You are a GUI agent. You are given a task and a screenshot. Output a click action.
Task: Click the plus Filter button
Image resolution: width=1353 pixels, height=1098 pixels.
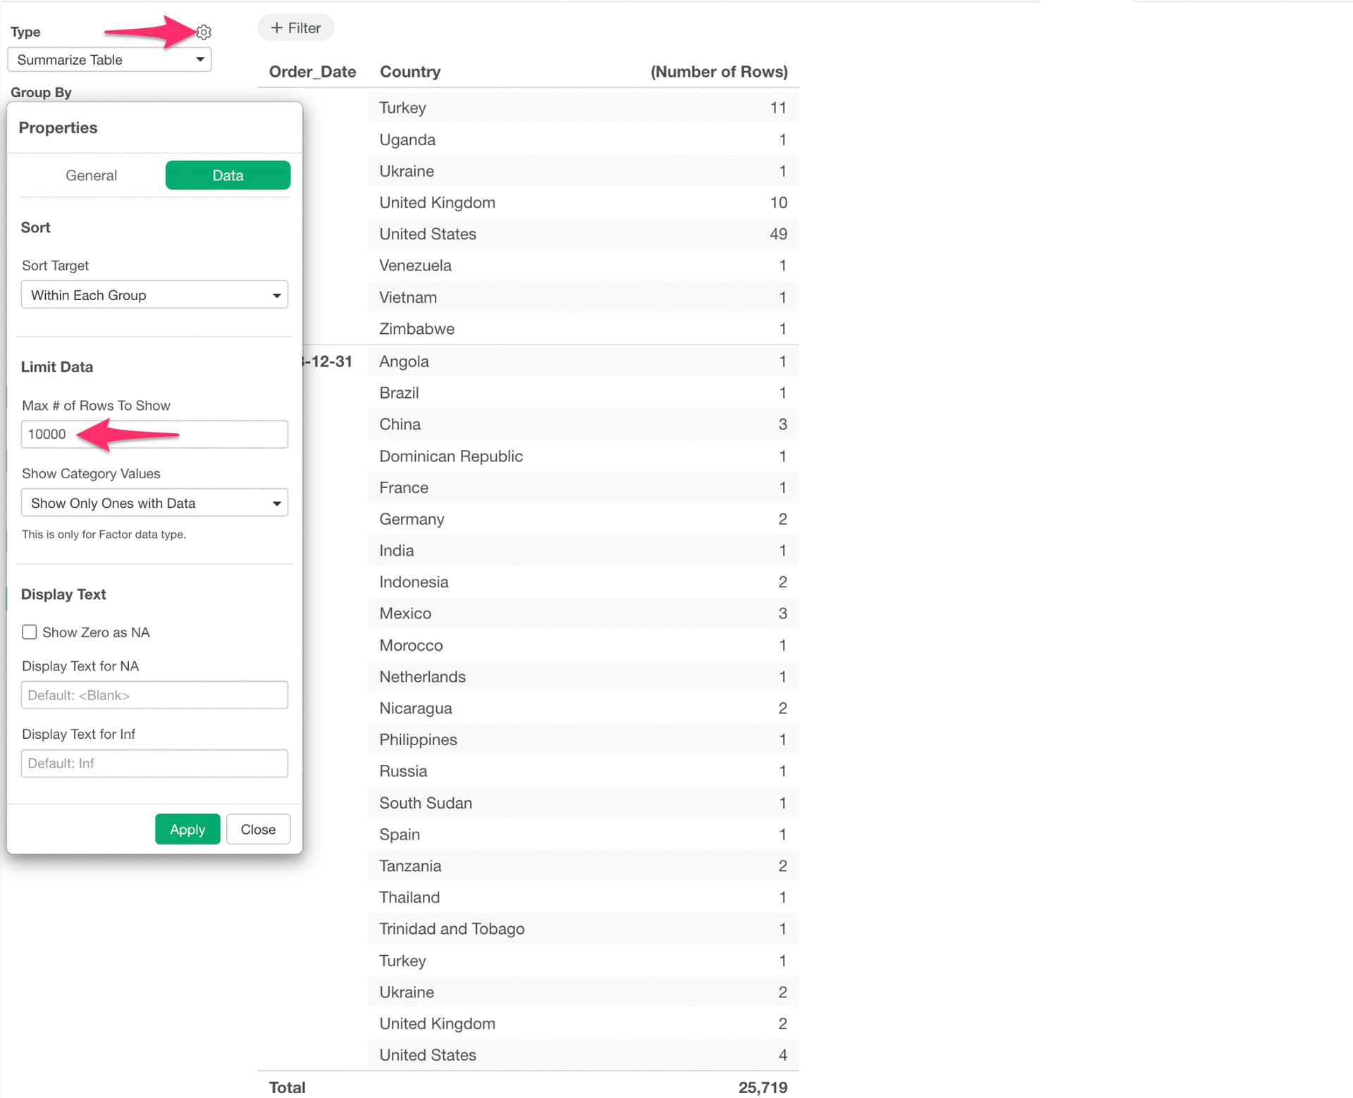tap(296, 28)
